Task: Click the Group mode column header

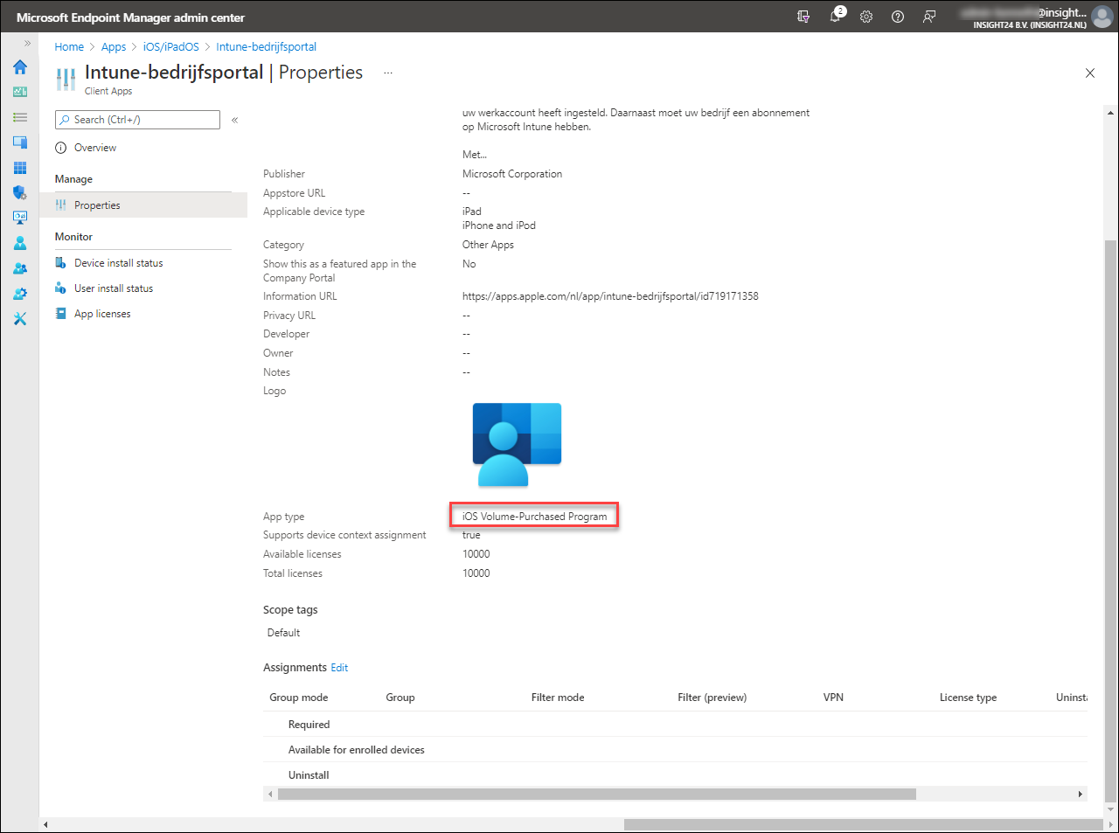Action: point(298,698)
